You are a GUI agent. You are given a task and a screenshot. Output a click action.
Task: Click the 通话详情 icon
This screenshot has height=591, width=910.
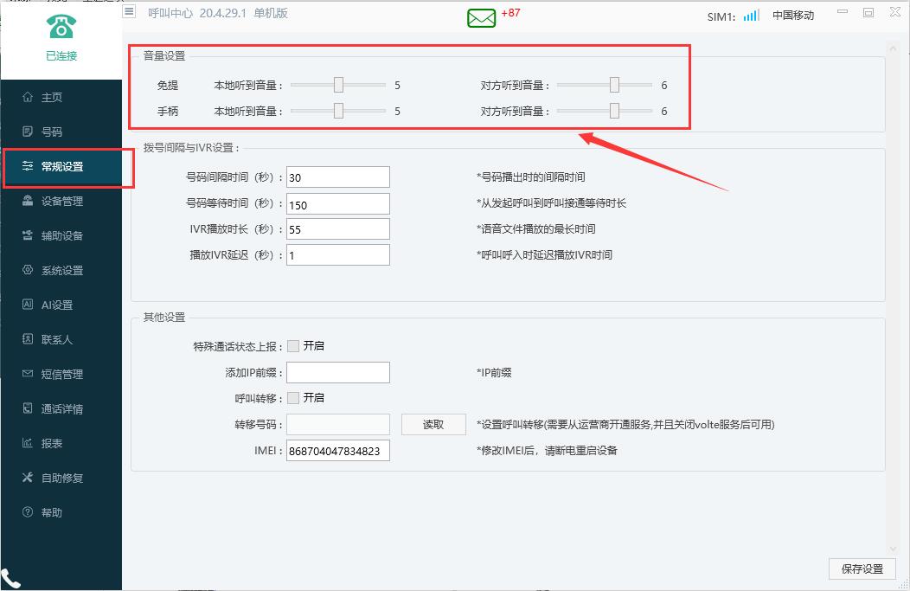click(28, 408)
